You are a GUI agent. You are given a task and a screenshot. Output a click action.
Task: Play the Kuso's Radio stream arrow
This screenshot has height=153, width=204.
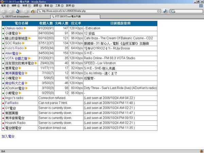tap(26, 48)
